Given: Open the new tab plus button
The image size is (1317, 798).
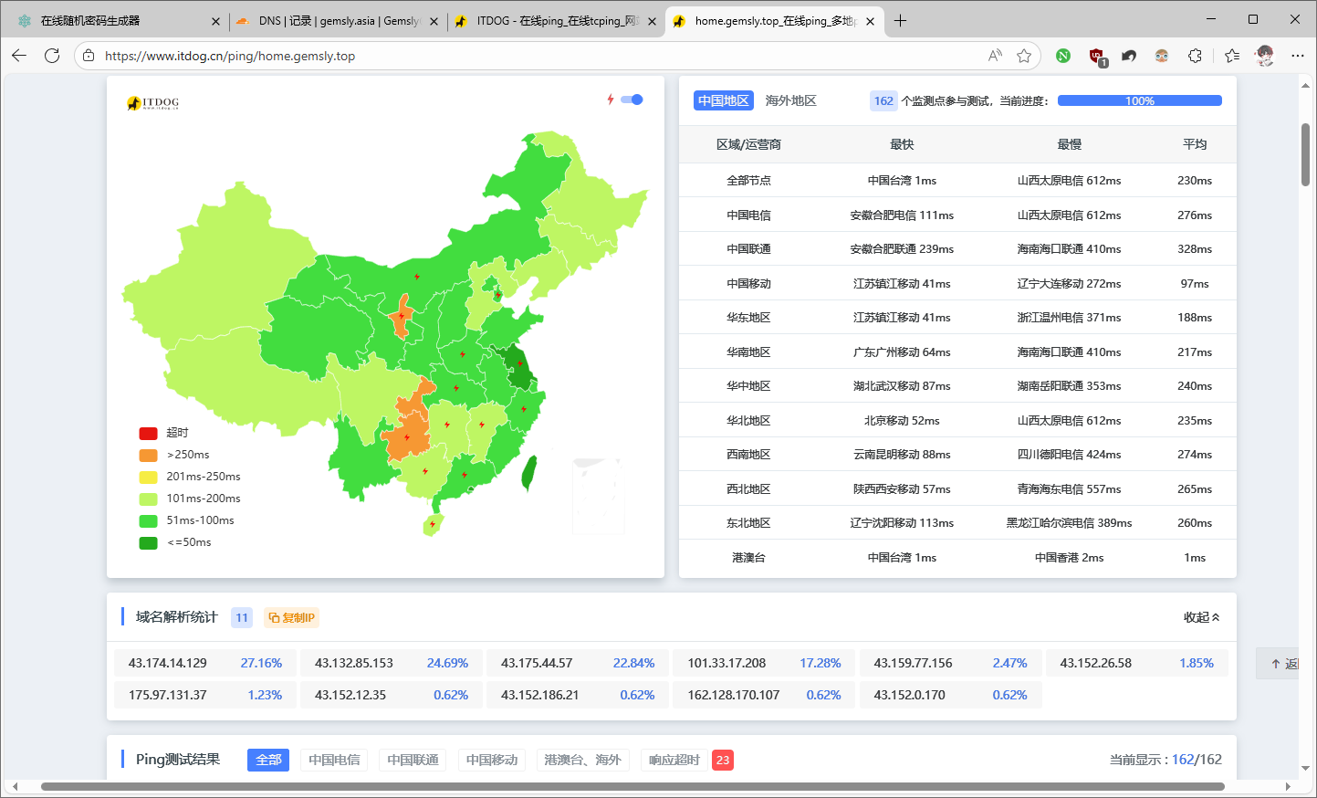Looking at the screenshot, I should tap(900, 20).
